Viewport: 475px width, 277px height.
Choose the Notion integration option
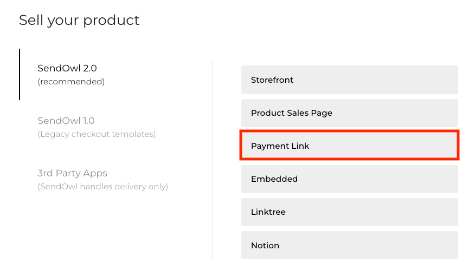pos(349,245)
